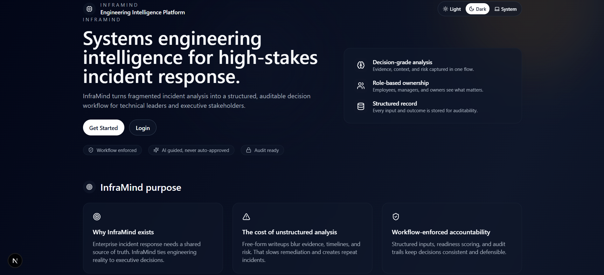This screenshot has height=275, width=604.
Task: Click the lock icon in Audit ready badge
Action: coord(249,150)
